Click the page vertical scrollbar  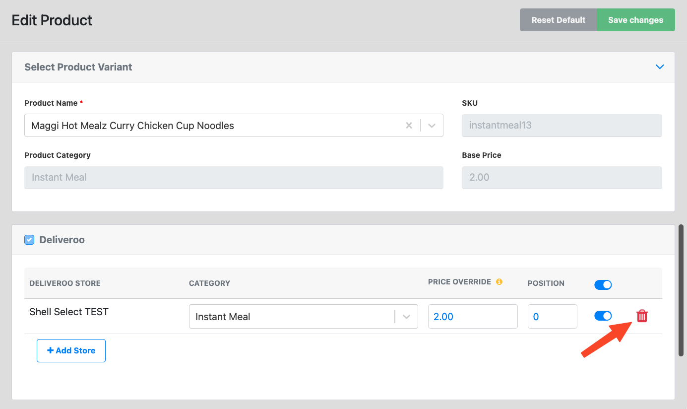pyautogui.click(x=681, y=290)
